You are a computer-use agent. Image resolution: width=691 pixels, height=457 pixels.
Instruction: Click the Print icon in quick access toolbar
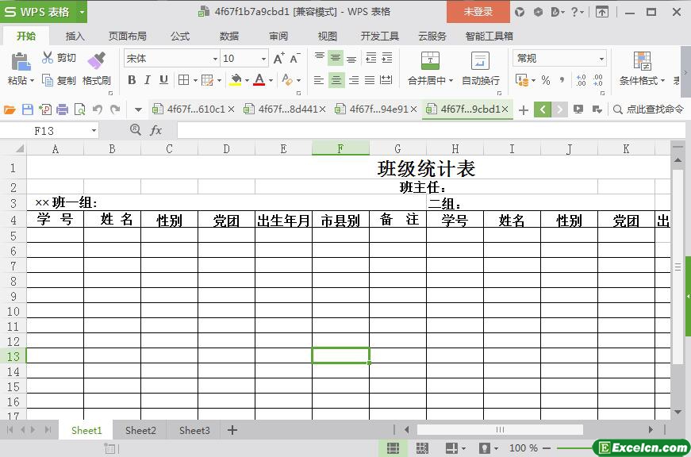(x=63, y=109)
